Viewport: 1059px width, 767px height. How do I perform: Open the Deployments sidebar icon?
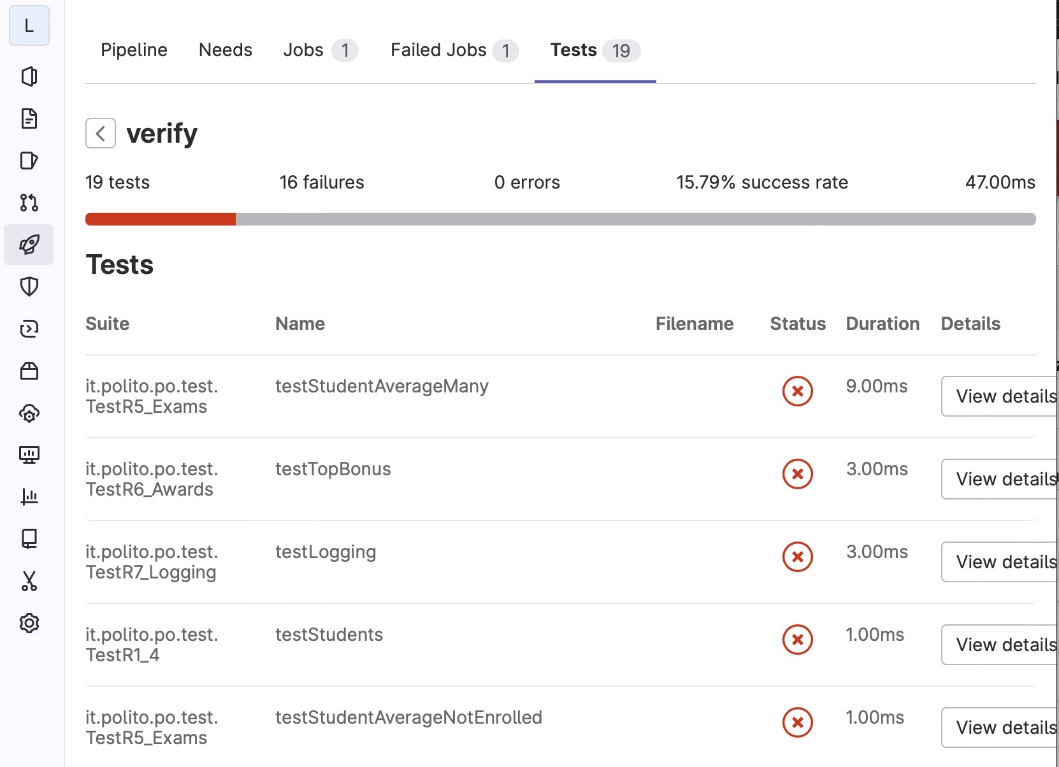point(29,329)
